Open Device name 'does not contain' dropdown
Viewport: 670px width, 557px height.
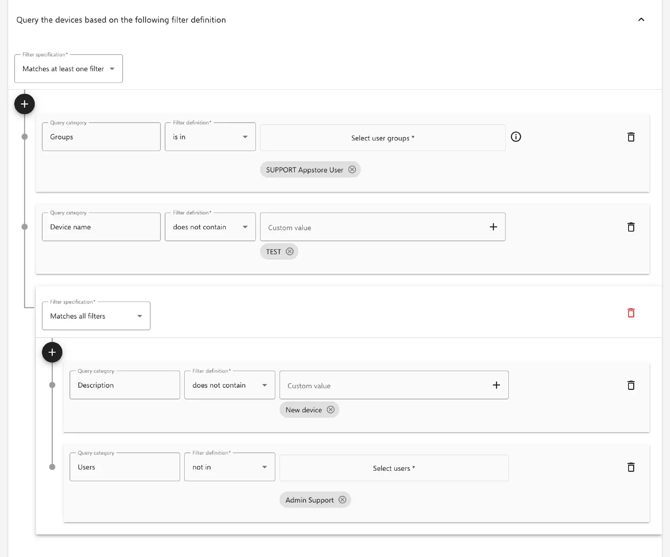click(210, 227)
